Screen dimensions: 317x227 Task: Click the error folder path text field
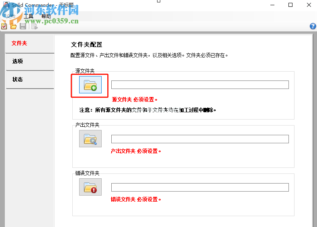tap(200, 188)
